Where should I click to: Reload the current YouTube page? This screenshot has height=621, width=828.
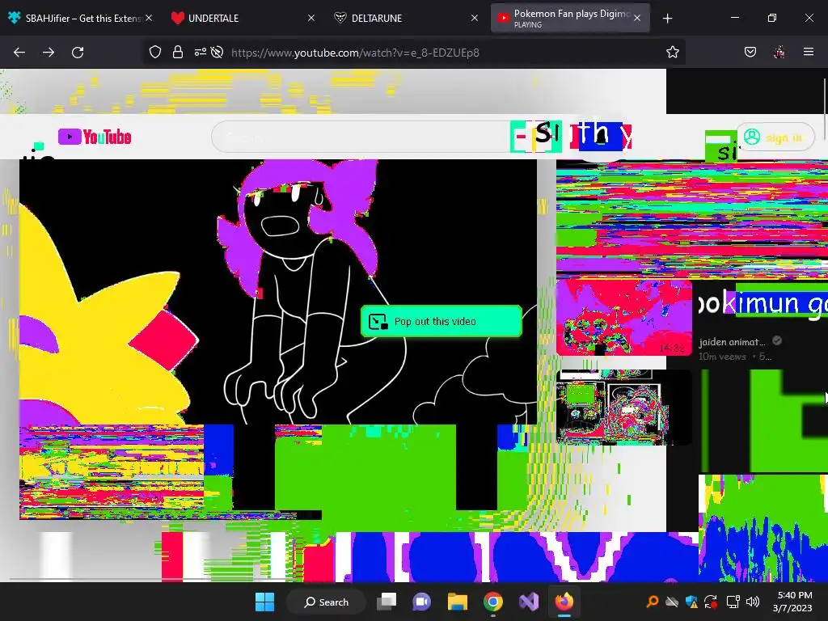[x=78, y=53]
